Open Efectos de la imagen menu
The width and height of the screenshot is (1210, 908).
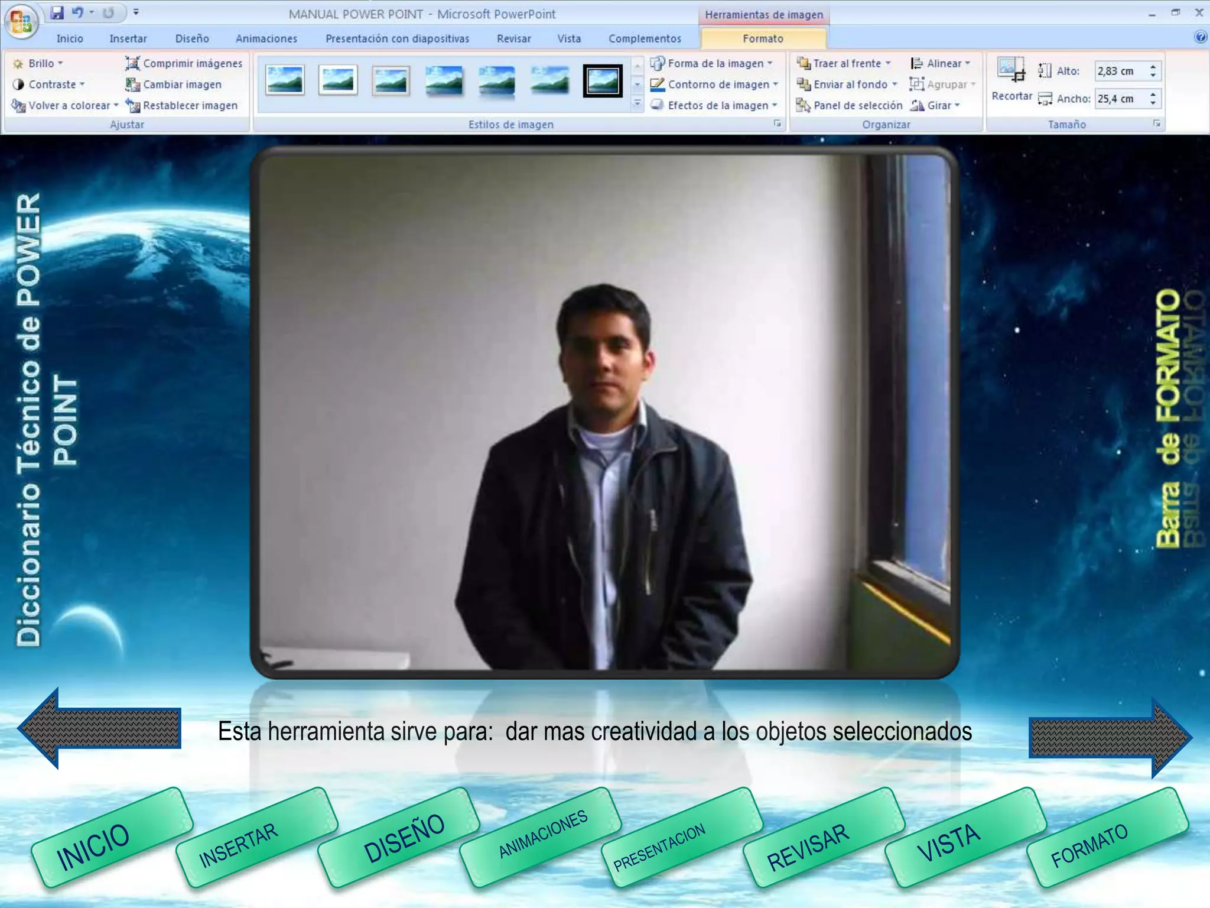(x=714, y=106)
